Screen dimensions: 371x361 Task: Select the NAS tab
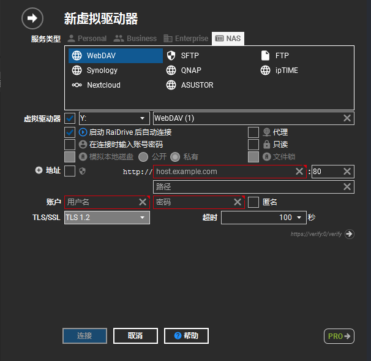click(x=228, y=39)
